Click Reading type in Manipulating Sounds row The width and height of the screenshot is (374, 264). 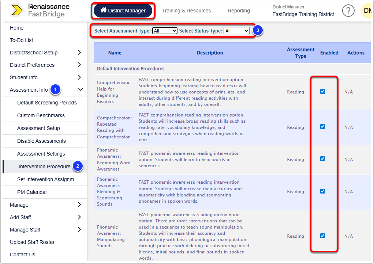[x=295, y=236]
